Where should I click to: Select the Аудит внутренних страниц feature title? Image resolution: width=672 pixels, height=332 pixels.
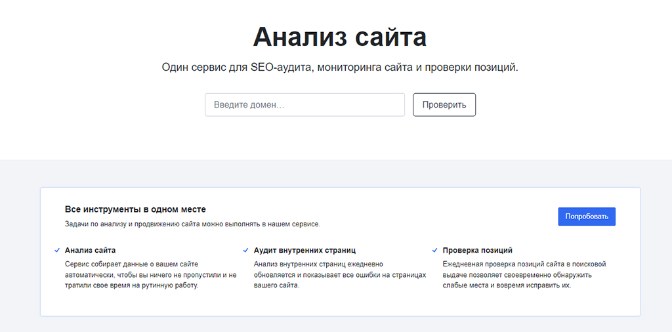(x=304, y=250)
